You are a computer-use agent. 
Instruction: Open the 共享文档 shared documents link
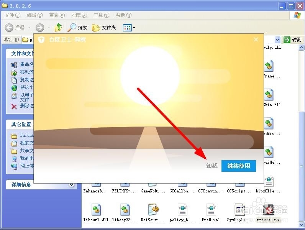point(27,151)
